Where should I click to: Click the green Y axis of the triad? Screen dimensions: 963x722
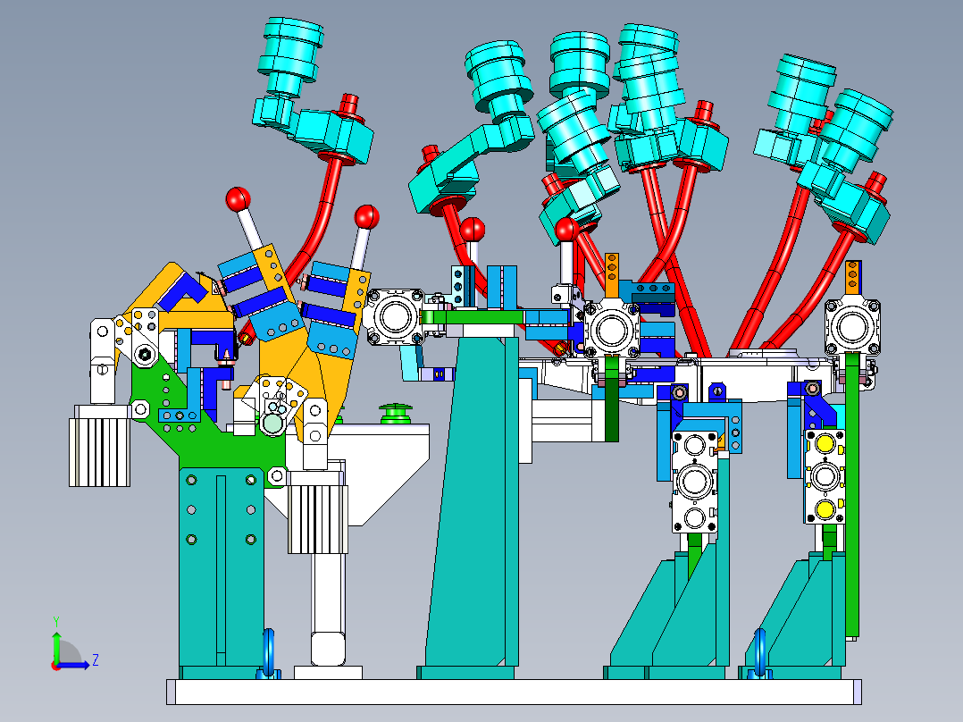[x=56, y=648]
